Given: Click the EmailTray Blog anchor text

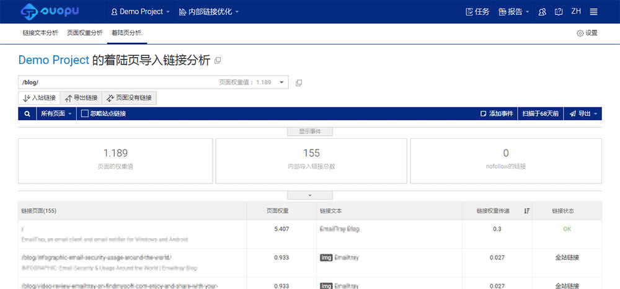Looking at the screenshot, I should coord(339,229).
